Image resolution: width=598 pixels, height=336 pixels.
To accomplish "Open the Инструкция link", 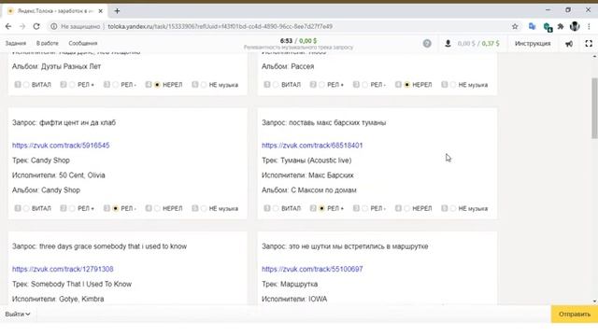I will 533,44.
